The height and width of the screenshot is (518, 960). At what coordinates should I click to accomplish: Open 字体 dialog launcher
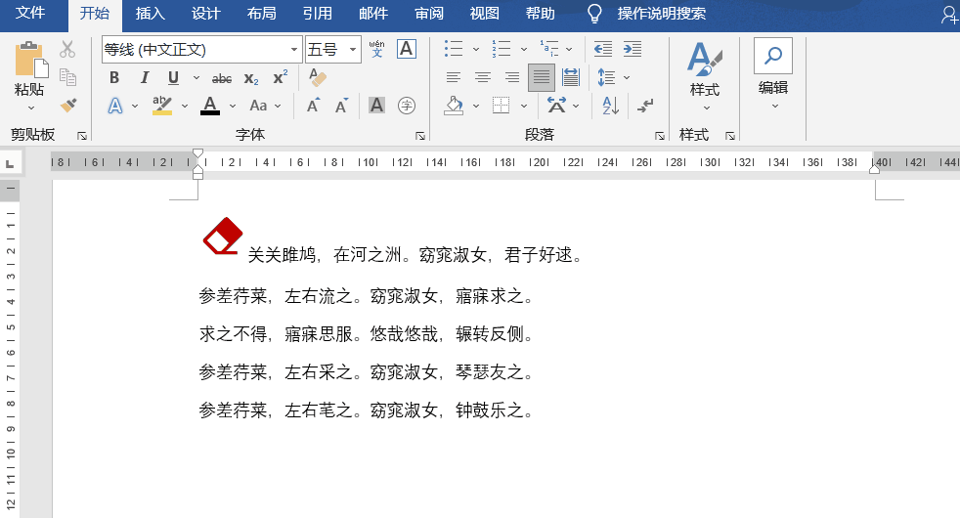420,136
